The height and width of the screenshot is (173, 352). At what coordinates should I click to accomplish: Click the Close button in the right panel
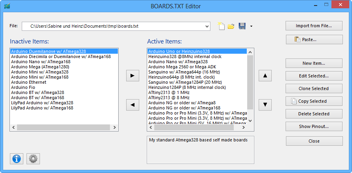coord(314,141)
